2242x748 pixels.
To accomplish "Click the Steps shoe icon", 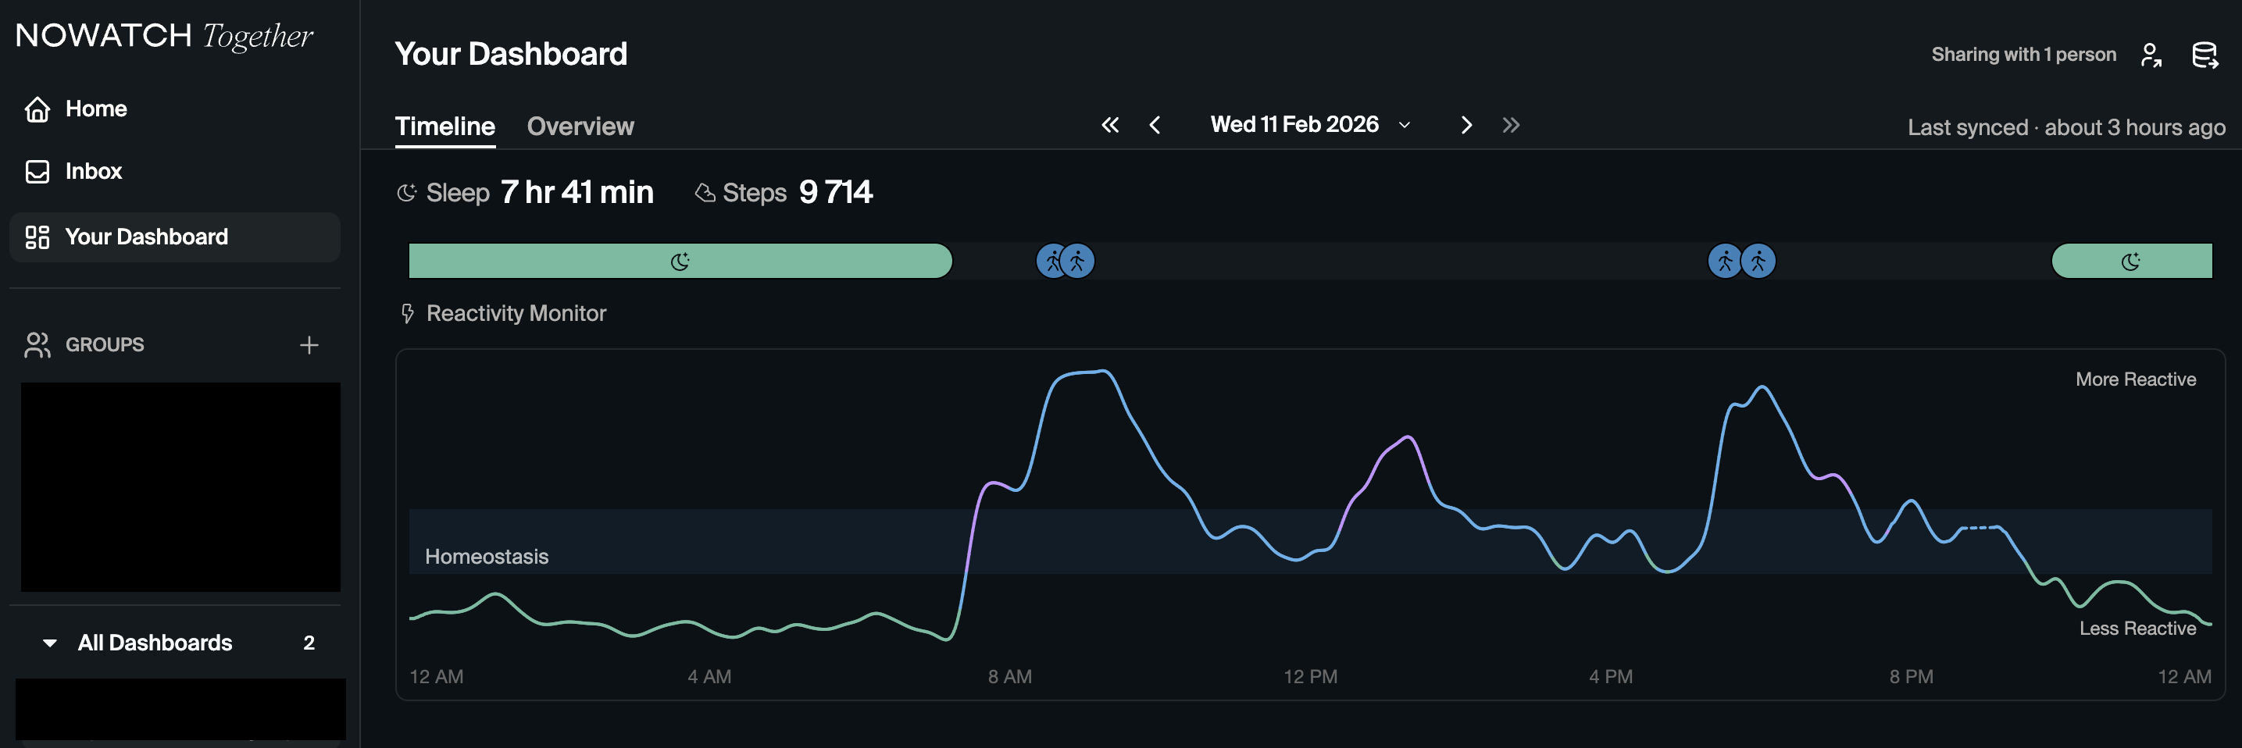I will [x=704, y=192].
